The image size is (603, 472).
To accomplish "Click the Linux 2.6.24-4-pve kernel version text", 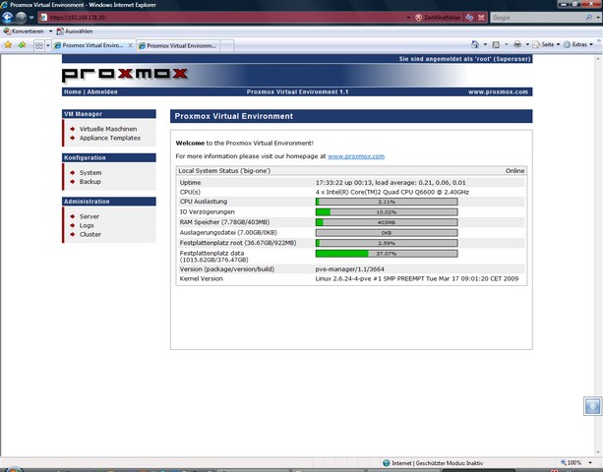I will 417,278.
